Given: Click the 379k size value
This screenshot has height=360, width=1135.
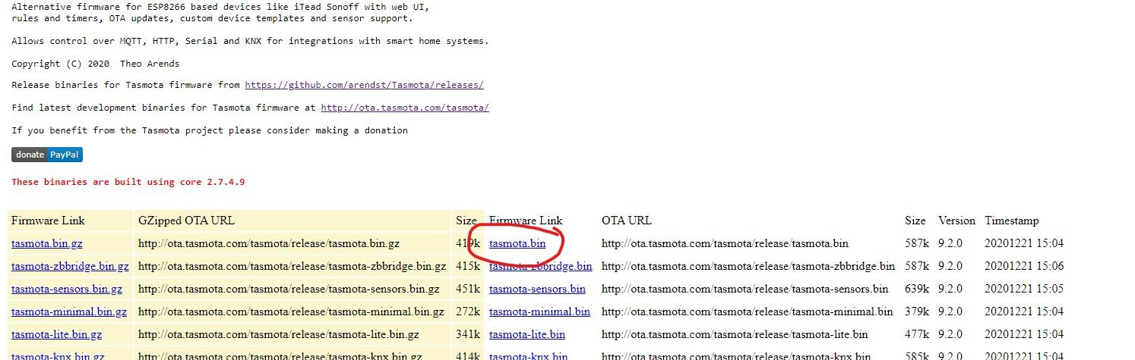Looking at the screenshot, I should pyautogui.click(x=917, y=311).
